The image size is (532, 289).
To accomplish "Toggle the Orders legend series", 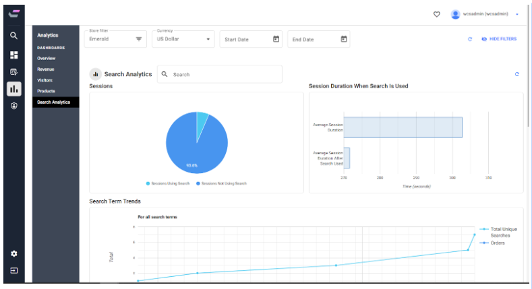I will 492,243.
